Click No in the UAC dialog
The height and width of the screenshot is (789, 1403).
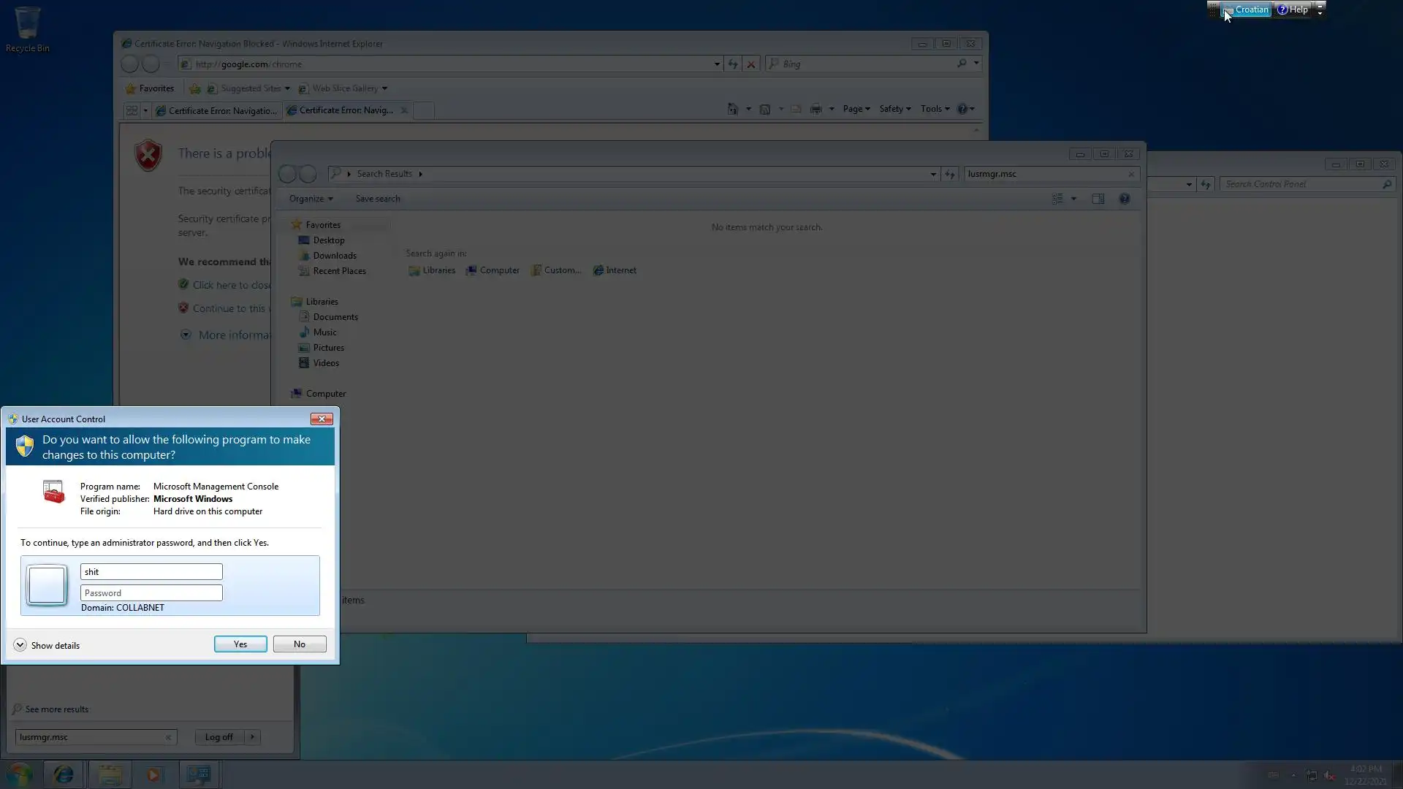[300, 644]
